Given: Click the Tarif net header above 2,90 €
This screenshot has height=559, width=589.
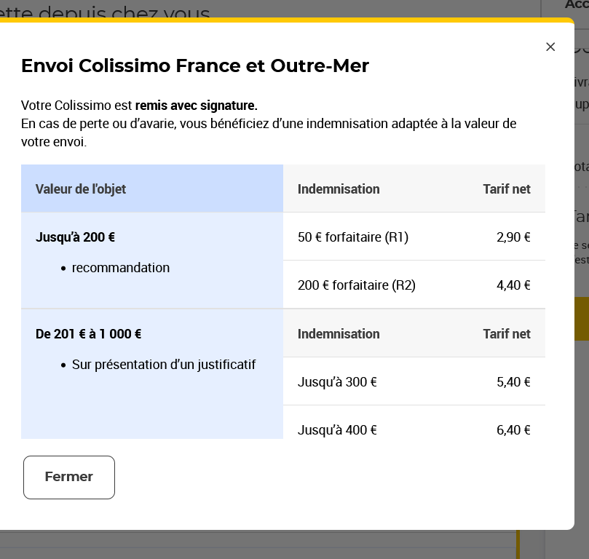Looking at the screenshot, I should (507, 189).
